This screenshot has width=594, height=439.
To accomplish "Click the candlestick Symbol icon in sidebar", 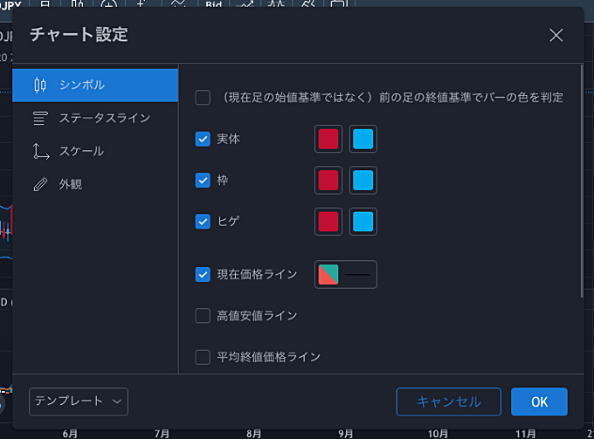I will coord(39,85).
